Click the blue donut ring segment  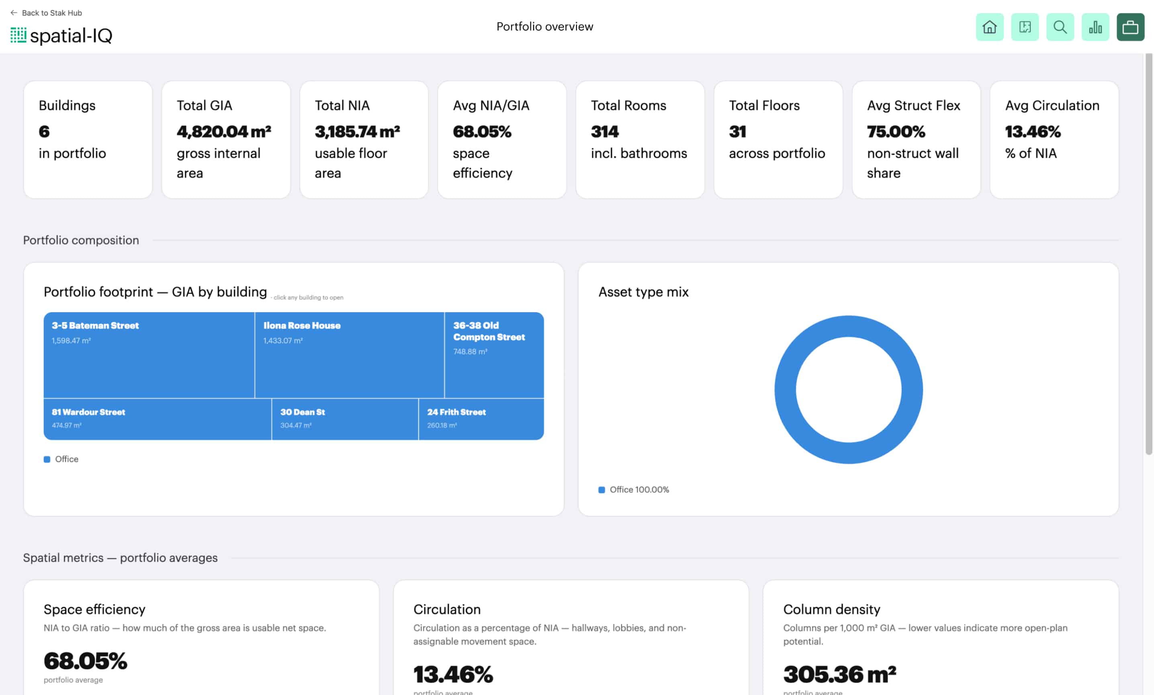[849, 327]
